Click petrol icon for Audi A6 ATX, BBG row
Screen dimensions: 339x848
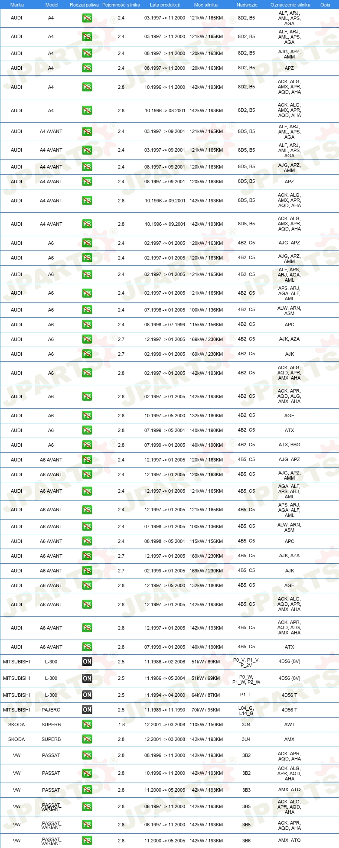(87, 445)
